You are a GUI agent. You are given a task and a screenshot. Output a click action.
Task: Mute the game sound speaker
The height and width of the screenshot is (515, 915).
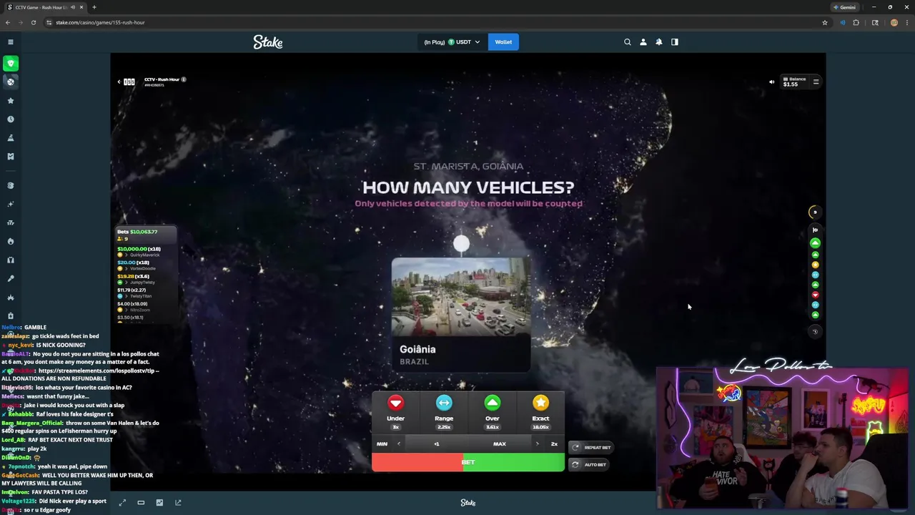771,82
